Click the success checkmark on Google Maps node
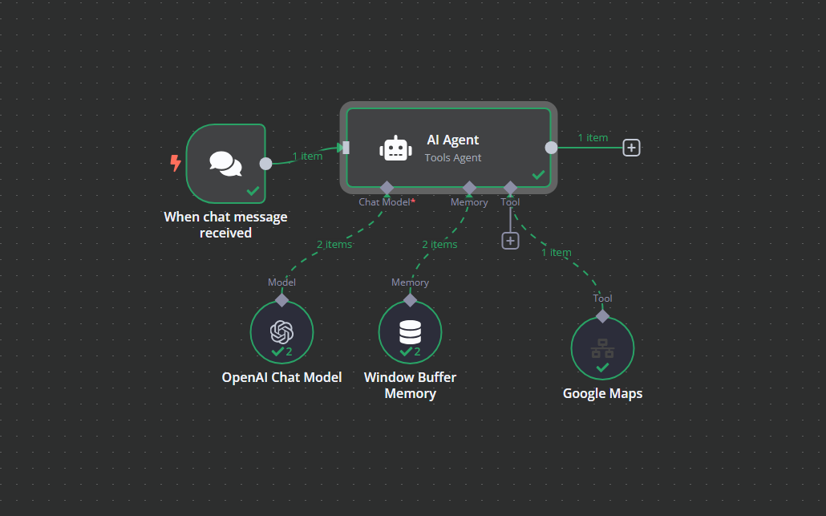826x516 pixels. point(602,368)
